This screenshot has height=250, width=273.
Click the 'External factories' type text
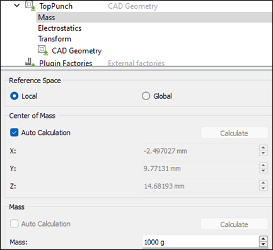136,63
